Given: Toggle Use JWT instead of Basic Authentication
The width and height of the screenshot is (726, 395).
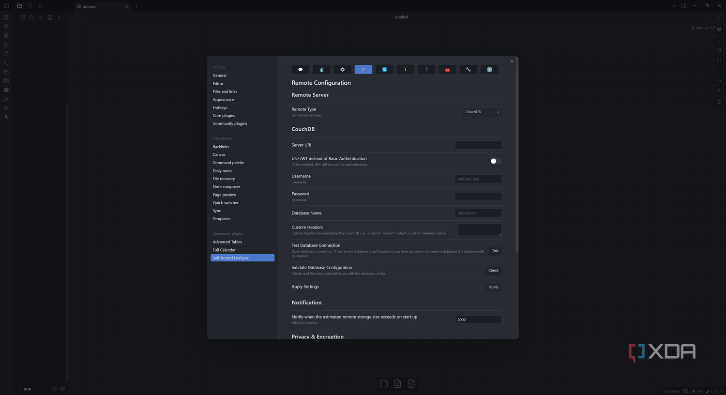Looking at the screenshot, I should tap(495, 161).
